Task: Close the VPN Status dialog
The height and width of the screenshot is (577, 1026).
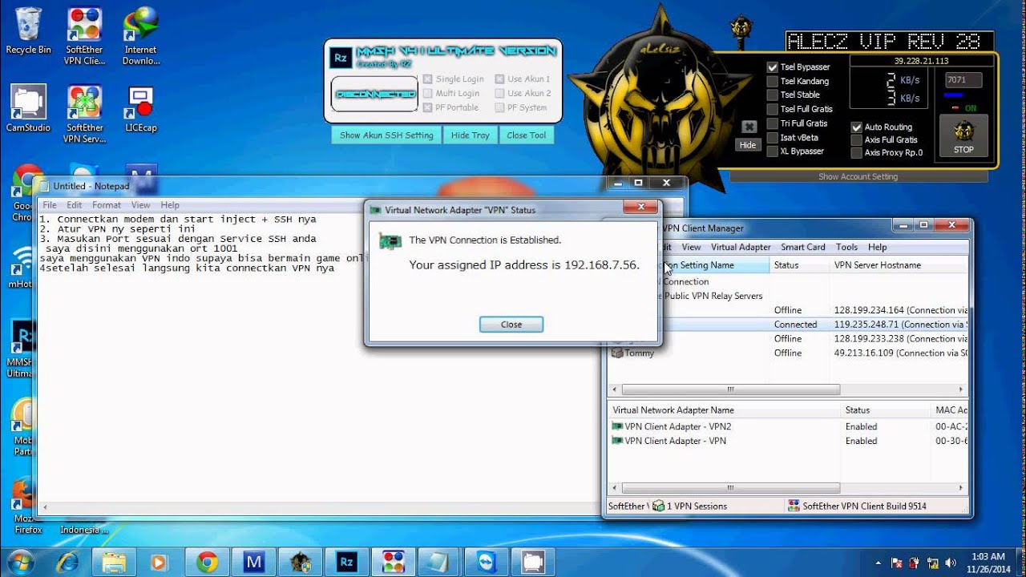Action: pos(511,325)
